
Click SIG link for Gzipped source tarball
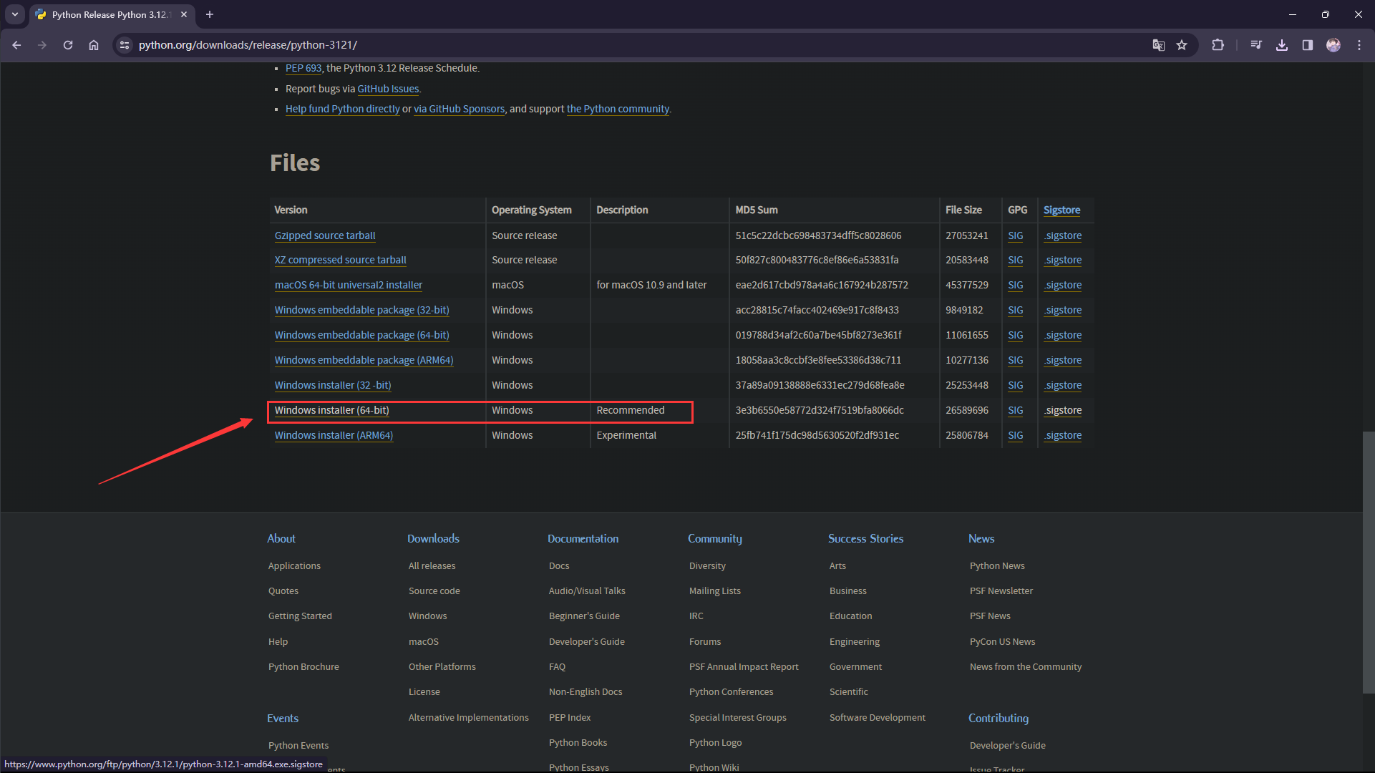click(1015, 235)
